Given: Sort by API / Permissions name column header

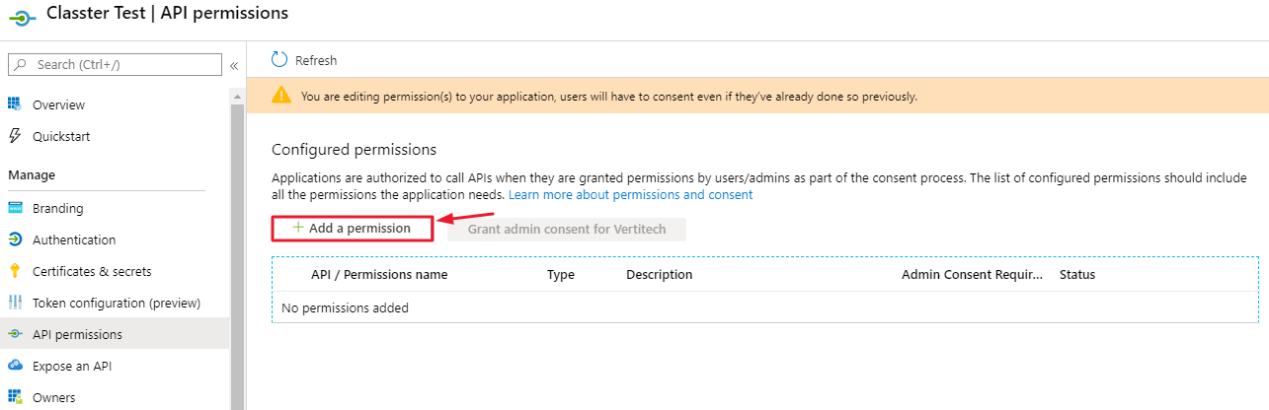Looking at the screenshot, I should (379, 274).
